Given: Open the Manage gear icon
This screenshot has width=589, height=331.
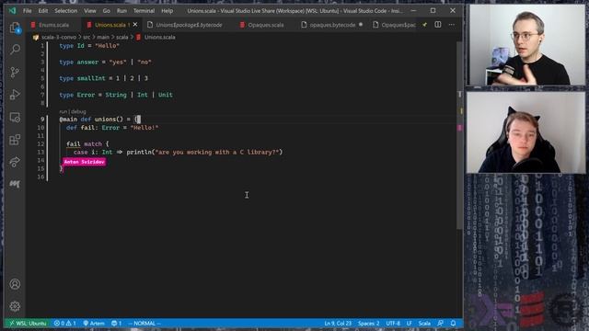Looking at the screenshot, I should point(15,306).
